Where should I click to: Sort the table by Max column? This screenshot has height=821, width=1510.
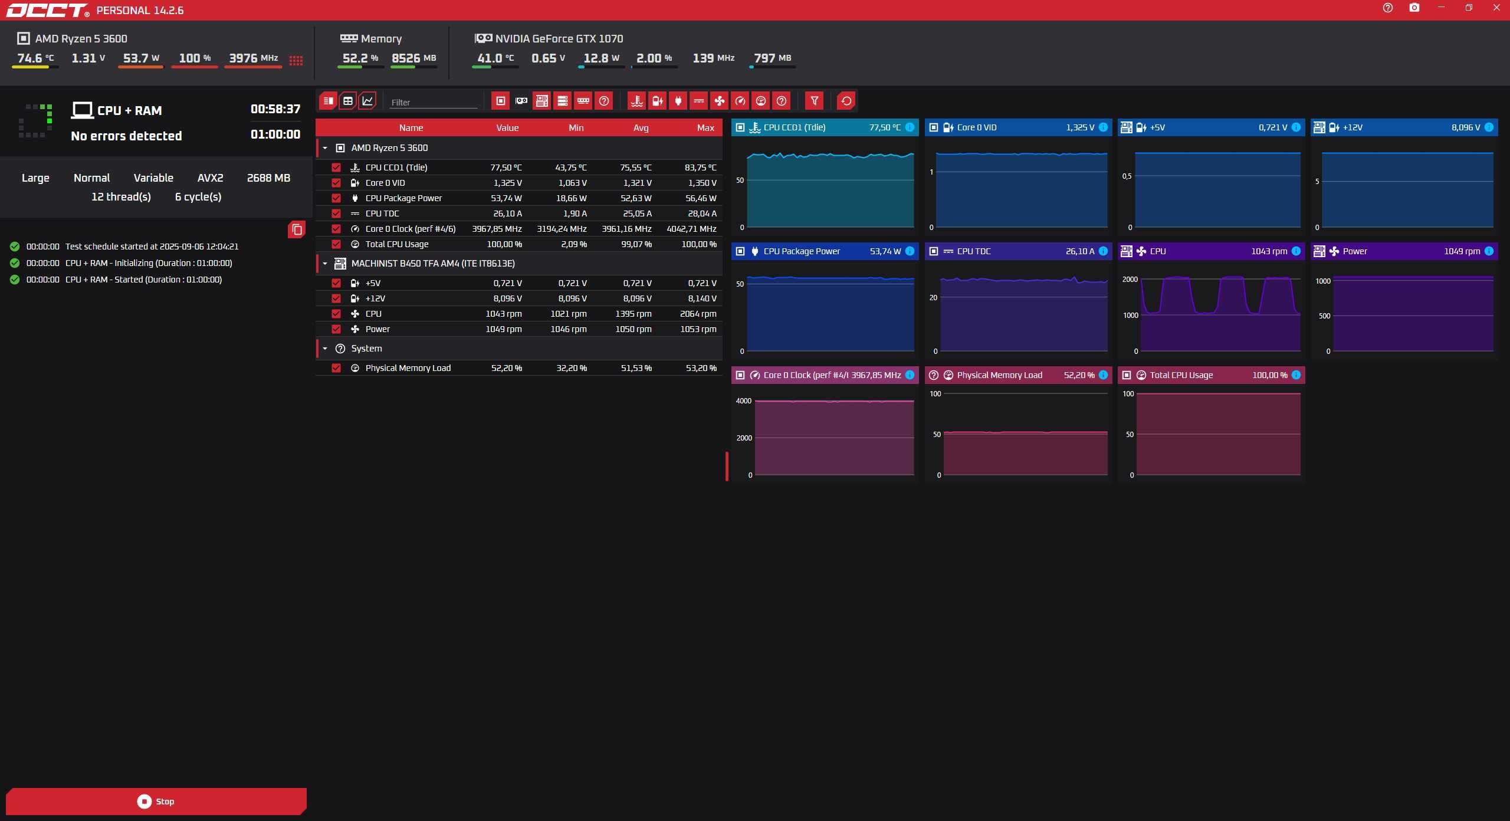705,128
